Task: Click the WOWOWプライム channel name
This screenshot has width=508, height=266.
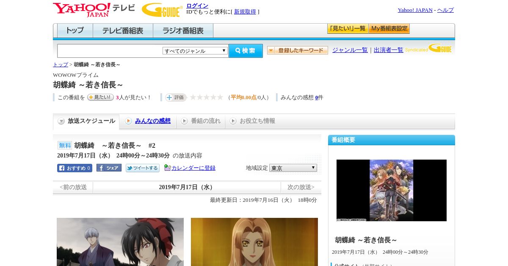Action: pyautogui.click(x=76, y=75)
